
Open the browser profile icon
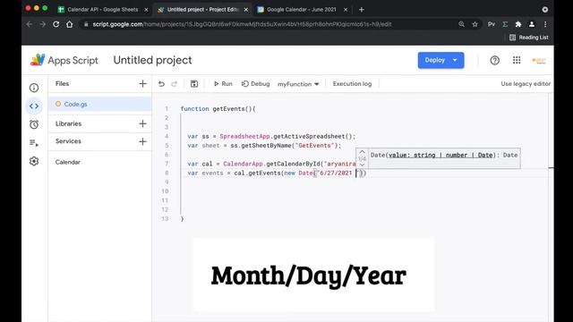point(532,24)
